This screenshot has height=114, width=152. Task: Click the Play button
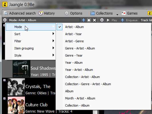point(112,20)
